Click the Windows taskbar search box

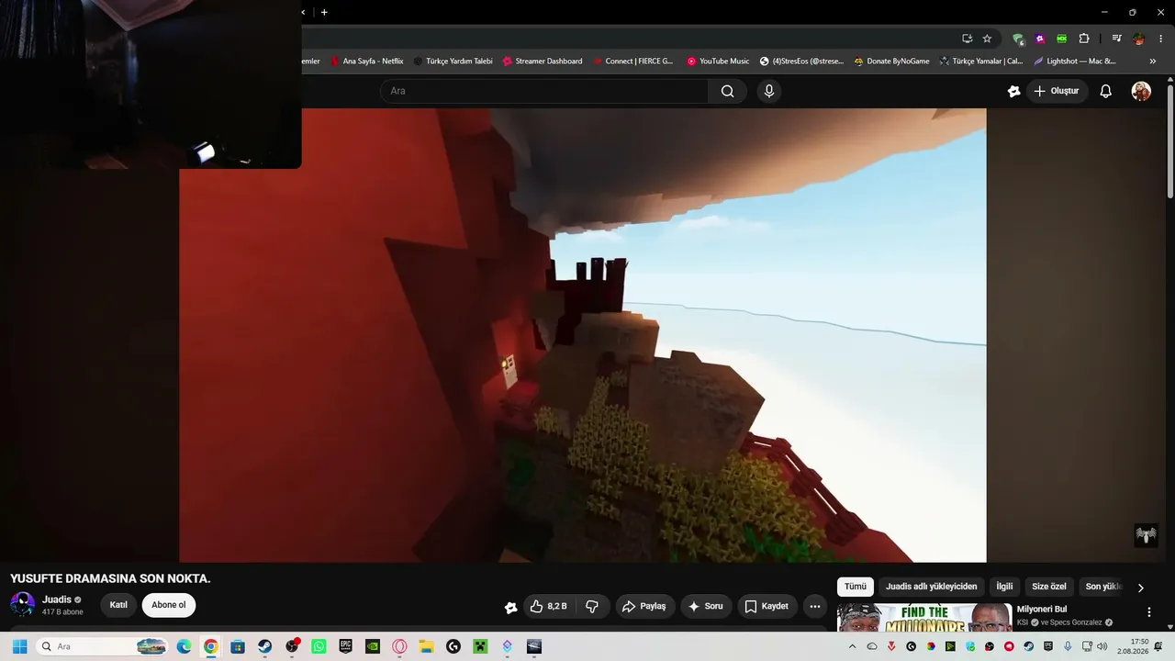[x=103, y=646]
